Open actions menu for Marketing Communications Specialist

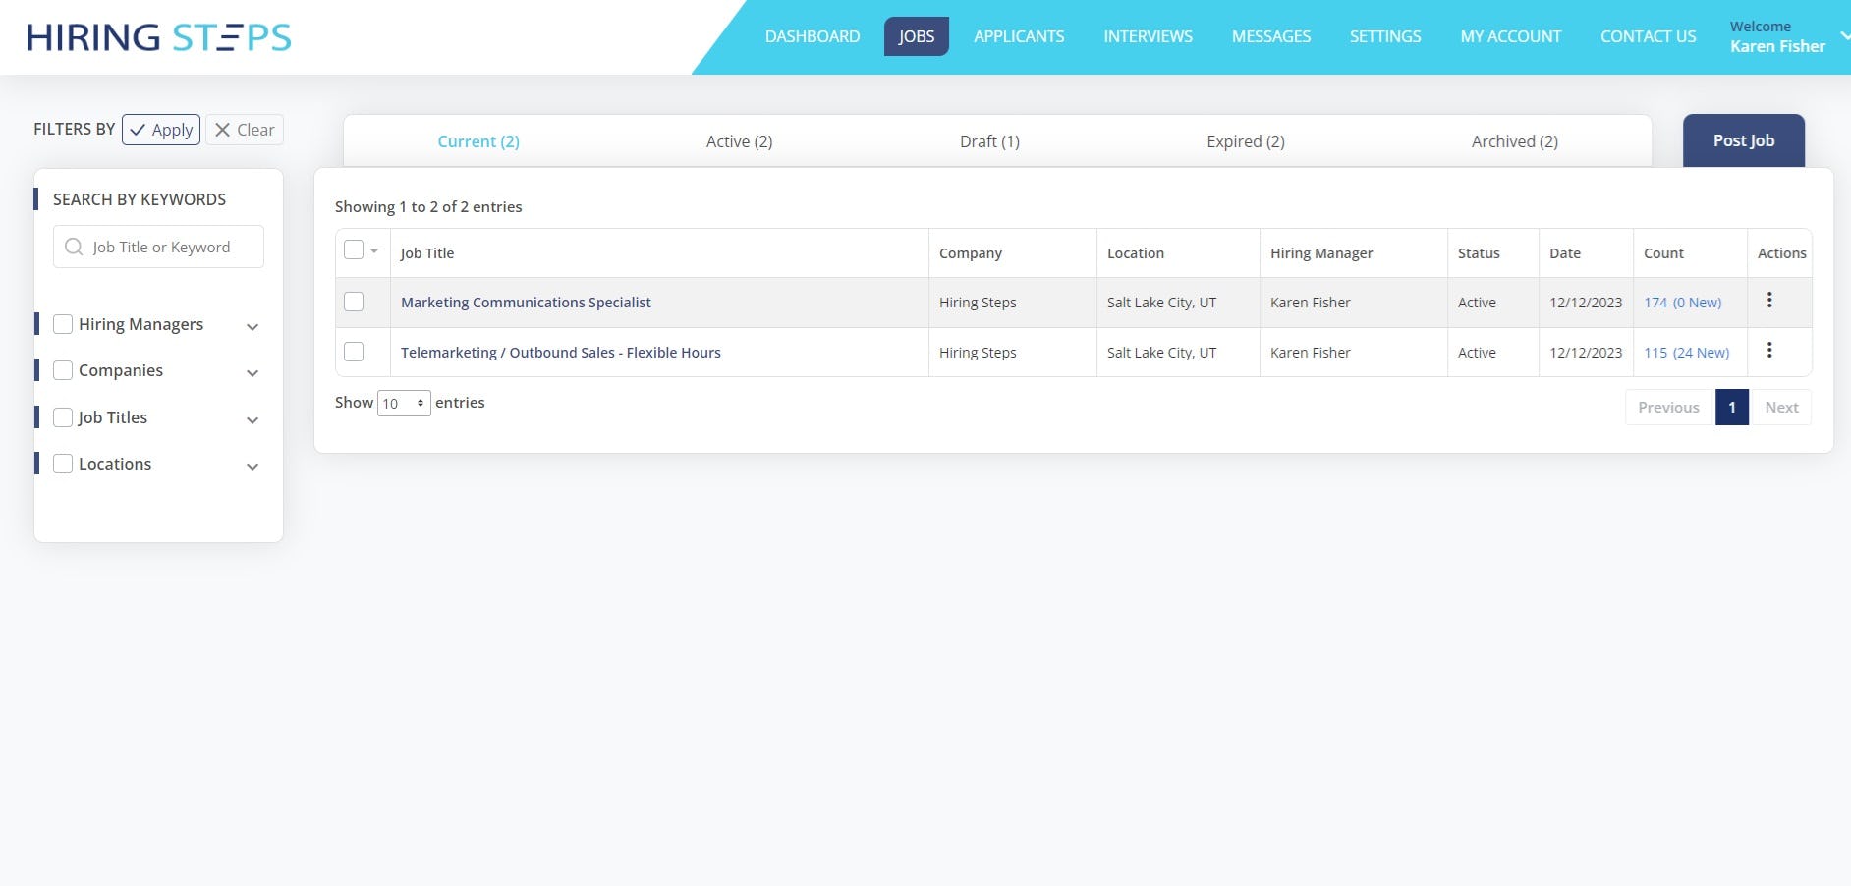coord(1770,300)
